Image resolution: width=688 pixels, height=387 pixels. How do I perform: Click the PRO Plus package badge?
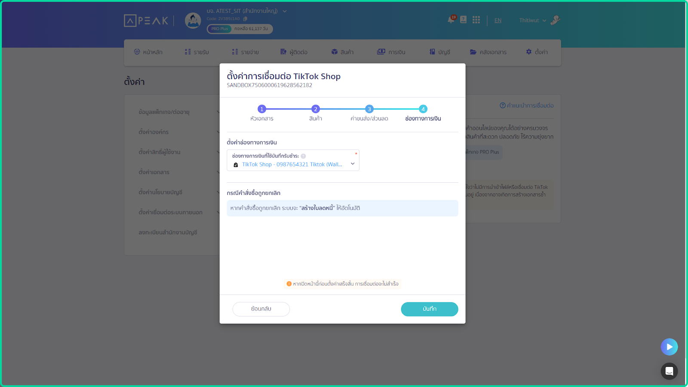220,29
